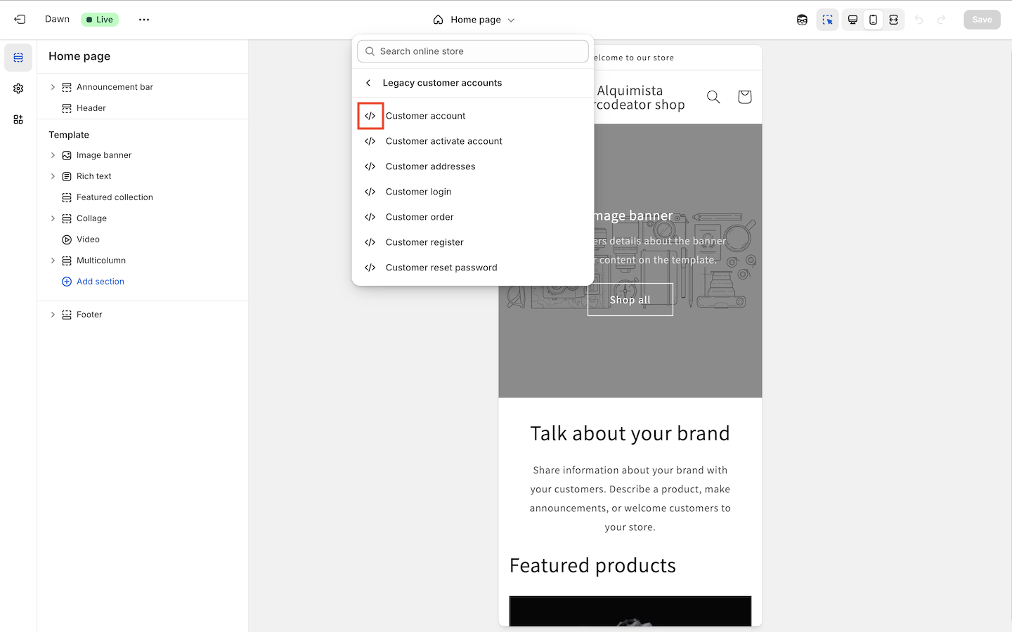1012x632 pixels.
Task: Expand the Announcement bar section
Action: (x=53, y=87)
